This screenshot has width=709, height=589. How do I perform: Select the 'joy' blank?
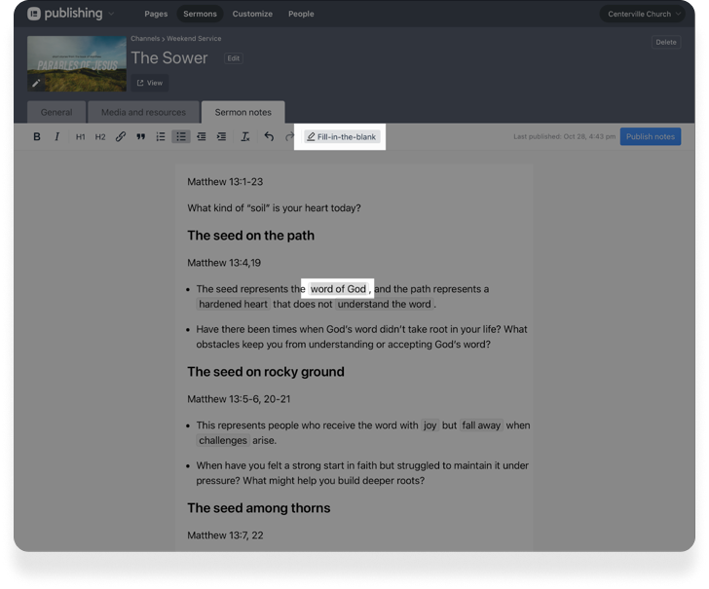point(430,425)
